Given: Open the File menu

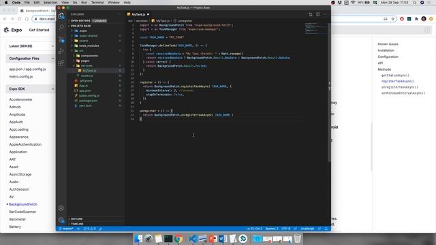Looking at the screenshot, I should (27, 3).
